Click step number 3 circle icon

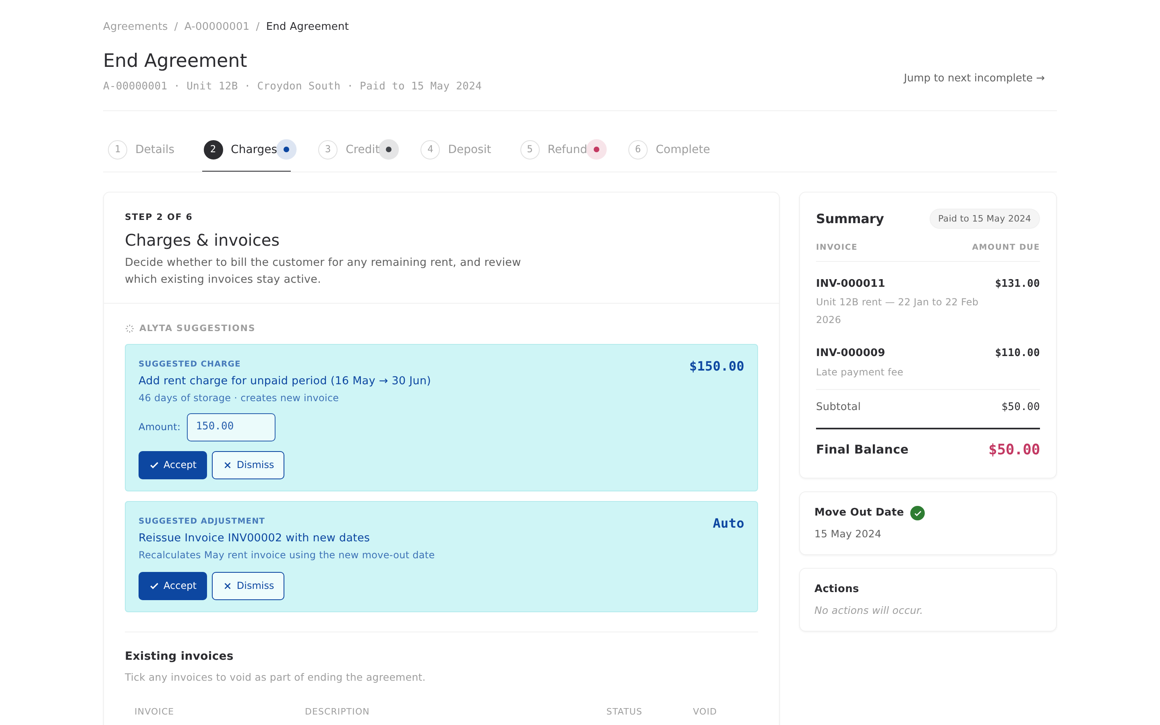[x=328, y=149]
